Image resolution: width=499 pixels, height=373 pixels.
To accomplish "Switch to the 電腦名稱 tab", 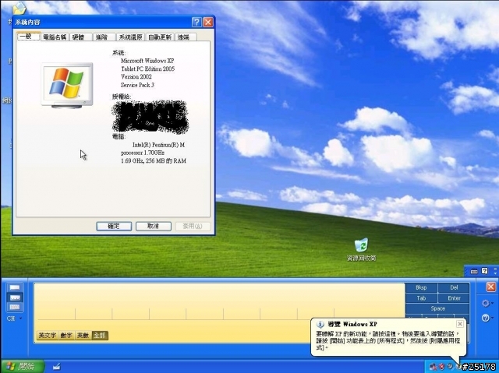I will click(55, 37).
